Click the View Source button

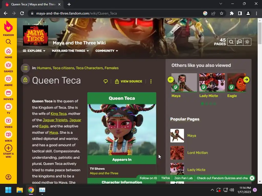[128, 81]
